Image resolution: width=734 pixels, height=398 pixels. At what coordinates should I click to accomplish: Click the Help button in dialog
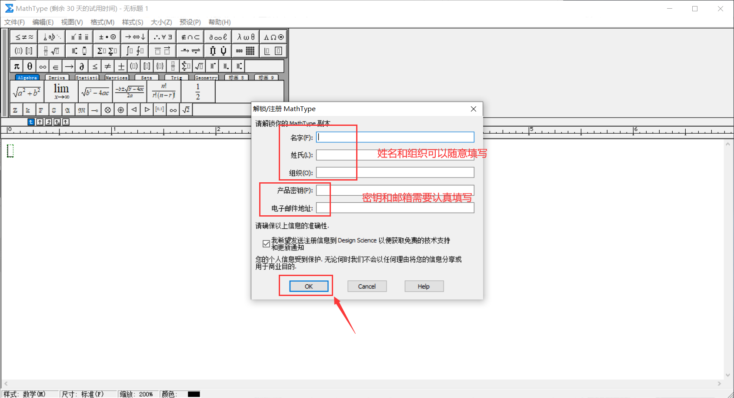pos(424,286)
